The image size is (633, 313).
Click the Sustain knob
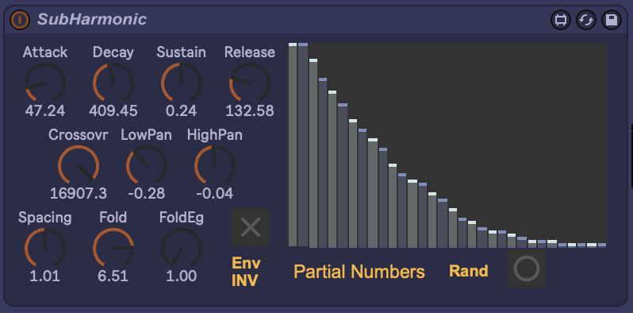(x=182, y=83)
